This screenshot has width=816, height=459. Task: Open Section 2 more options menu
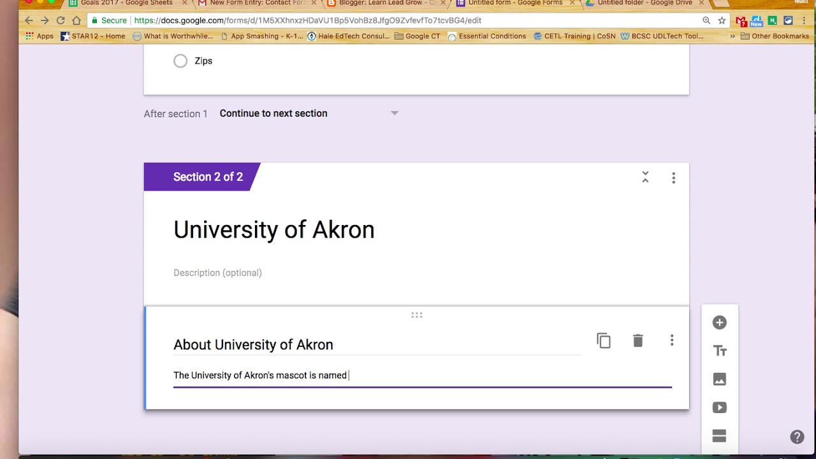(673, 178)
